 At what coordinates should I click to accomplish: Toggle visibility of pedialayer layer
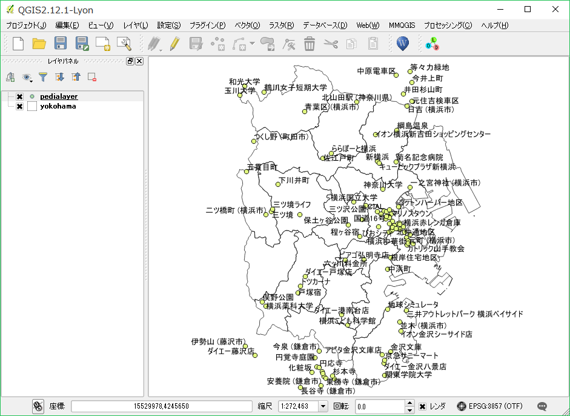click(x=19, y=96)
